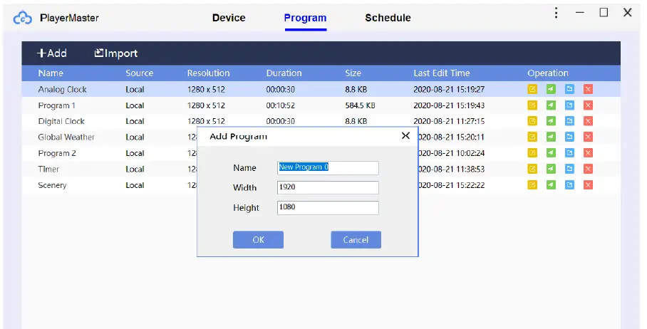The width and height of the screenshot is (647, 329).
Task: Click the Name input field in the dialog
Action: click(x=328, y=168)
